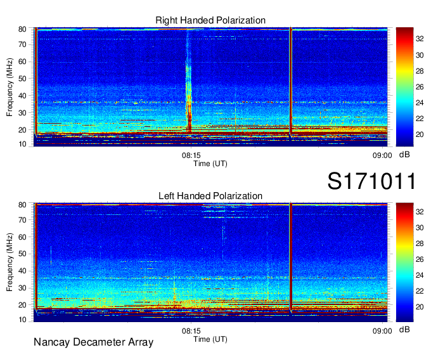431x350 pixels.
Task: Click the "Nancay Decameter Array" caption
Action: pos(93,342)
